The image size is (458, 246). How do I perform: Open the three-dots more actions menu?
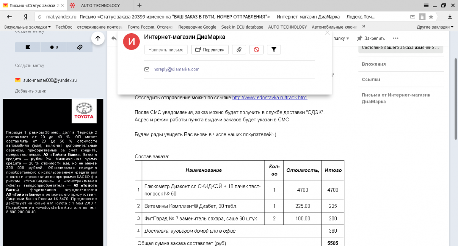395,39
